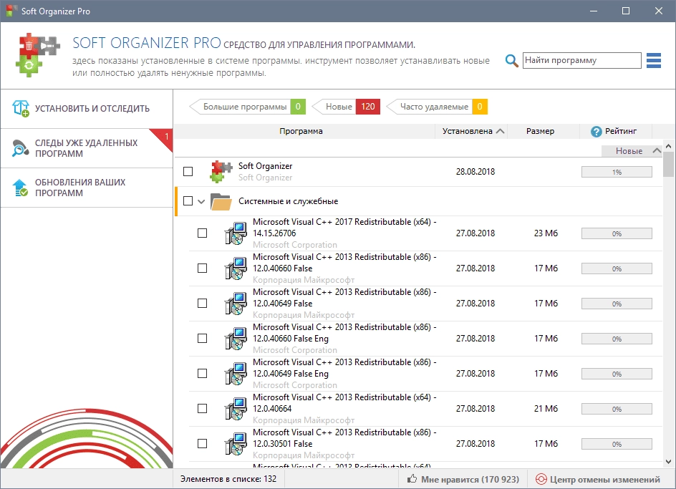Click the red notification badge 1

(163, 139)
